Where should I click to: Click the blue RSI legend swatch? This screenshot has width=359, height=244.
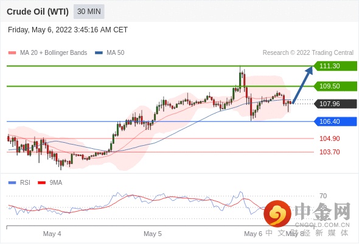pyautogui.click(x=12, y=183)
